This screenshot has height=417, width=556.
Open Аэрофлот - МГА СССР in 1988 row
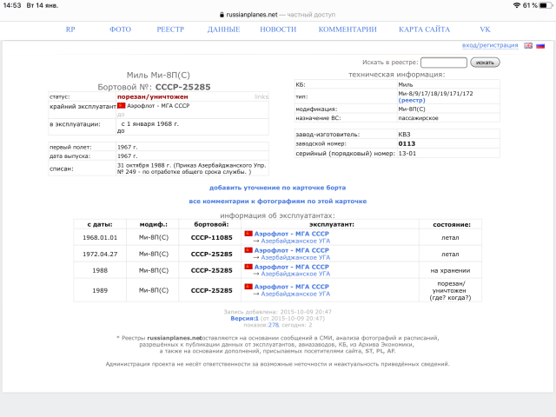pos(292,267)
